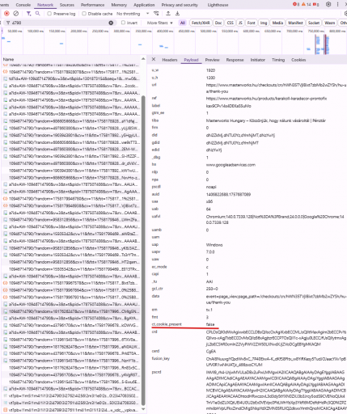Export the HAR file
Screen dimensions: 347x414
pyautogui.click(x=177, y=14)
